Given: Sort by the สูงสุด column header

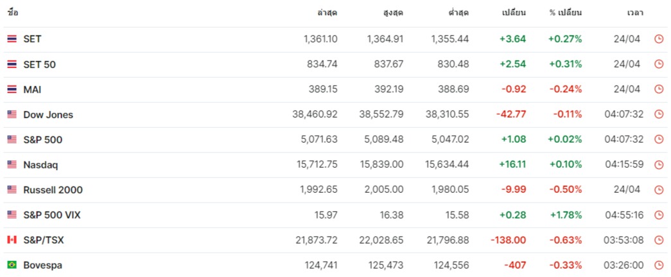Looking at the screenshot, I should point(393,13).
